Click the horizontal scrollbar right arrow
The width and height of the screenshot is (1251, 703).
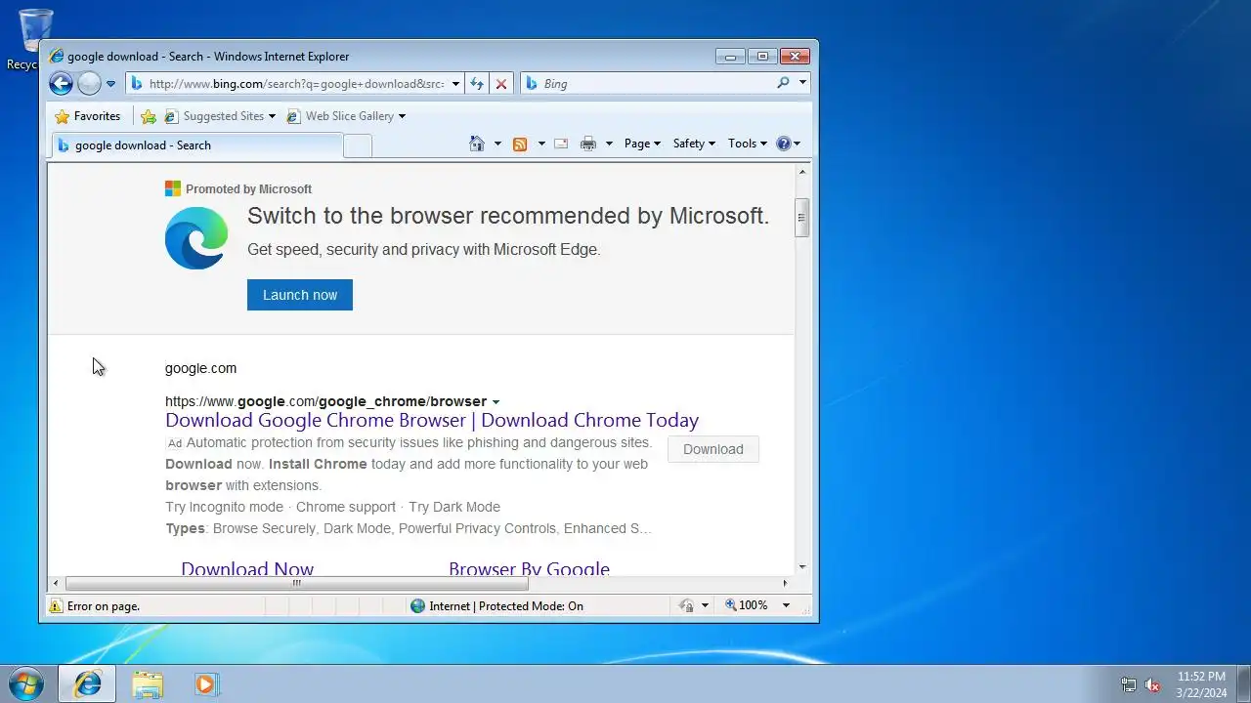[x=785, y=583]
